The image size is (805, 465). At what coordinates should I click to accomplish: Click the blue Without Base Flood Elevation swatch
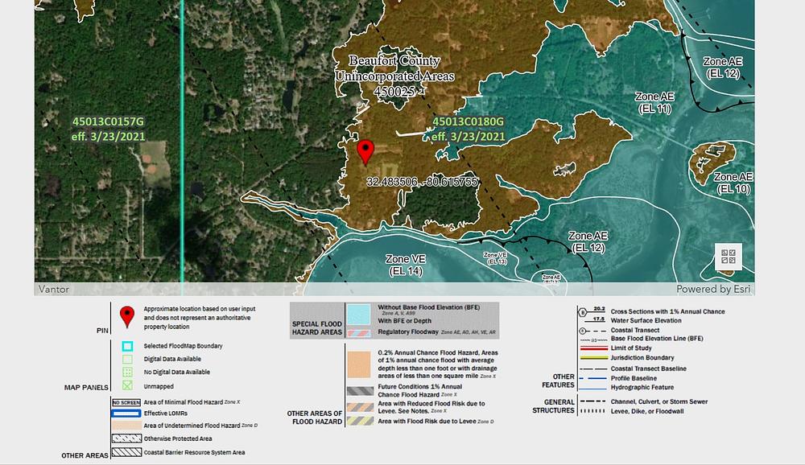358,315
